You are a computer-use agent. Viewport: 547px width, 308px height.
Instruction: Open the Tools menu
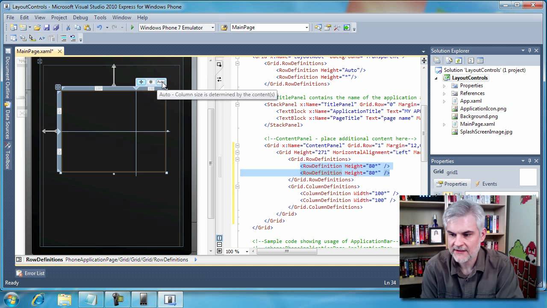tap(100, 18)
